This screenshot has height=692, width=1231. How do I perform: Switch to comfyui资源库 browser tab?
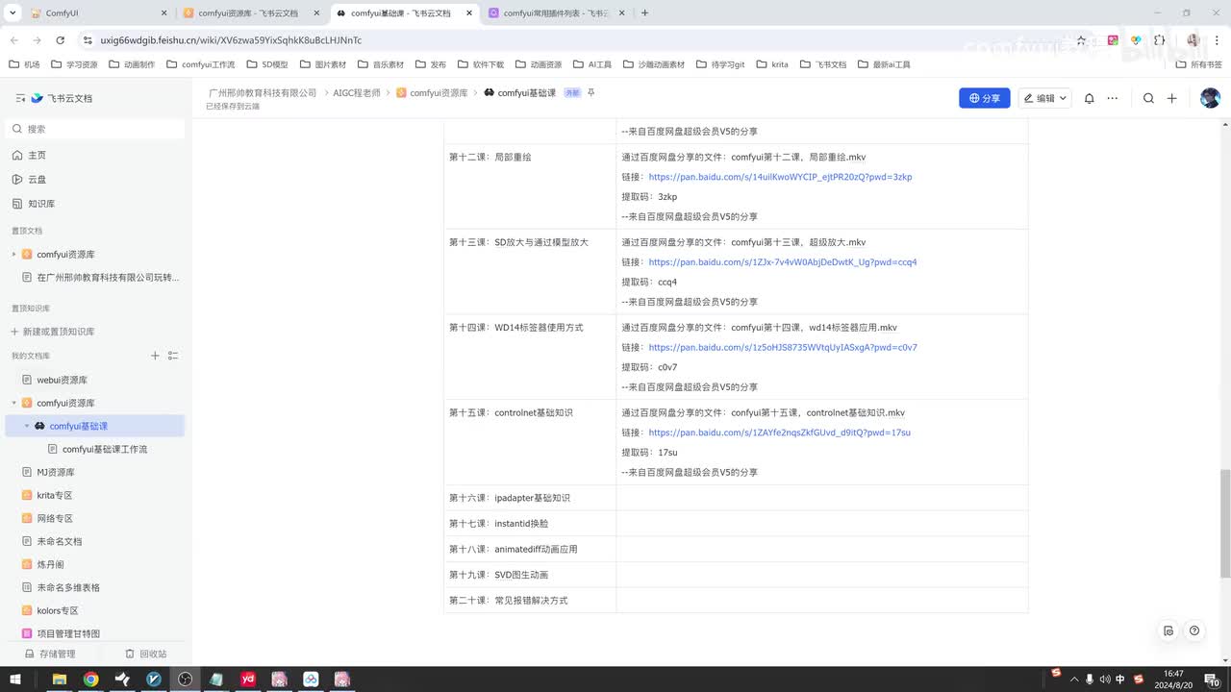250,13
